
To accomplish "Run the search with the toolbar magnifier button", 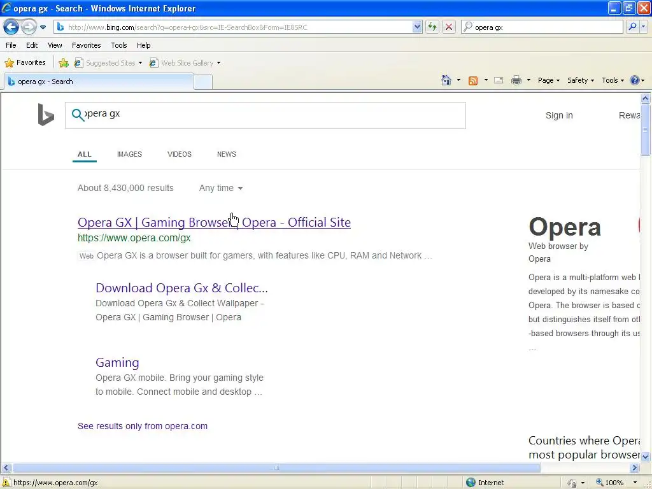I will [632, 27].
